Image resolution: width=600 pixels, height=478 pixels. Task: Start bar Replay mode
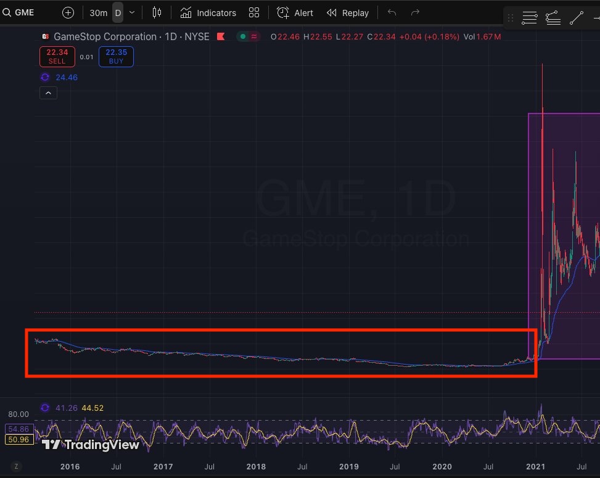(348, 13)
